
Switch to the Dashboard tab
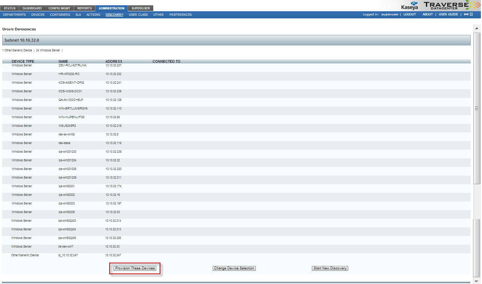[32, 8]
